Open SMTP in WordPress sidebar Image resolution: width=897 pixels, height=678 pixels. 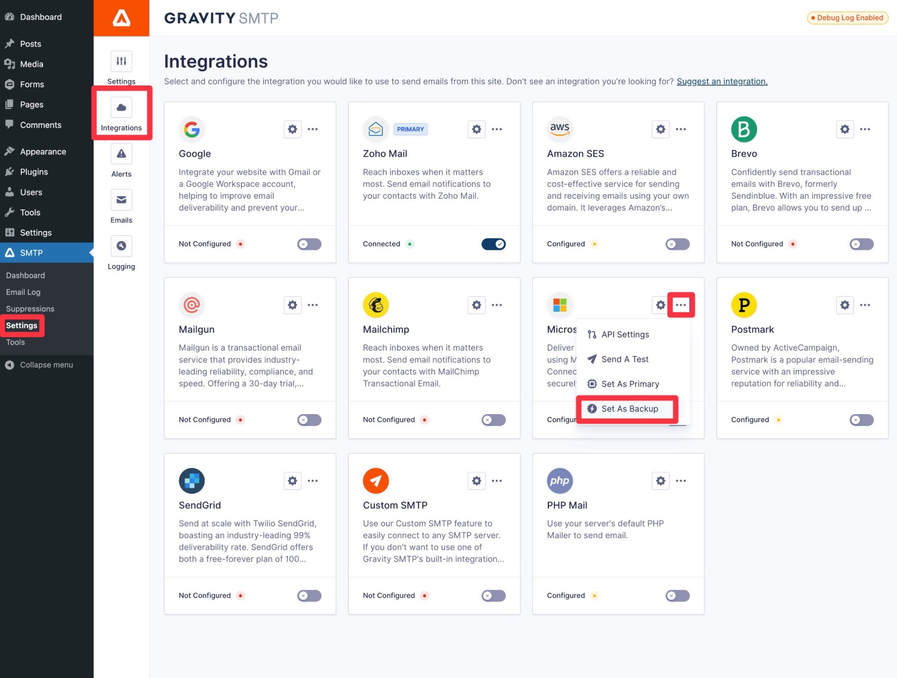[x=47, y=253]
